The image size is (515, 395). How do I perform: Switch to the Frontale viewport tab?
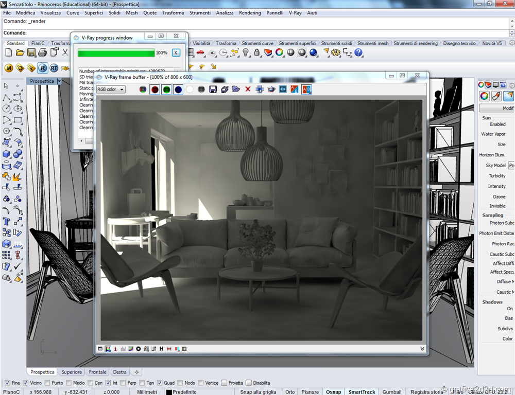point(97,372)
